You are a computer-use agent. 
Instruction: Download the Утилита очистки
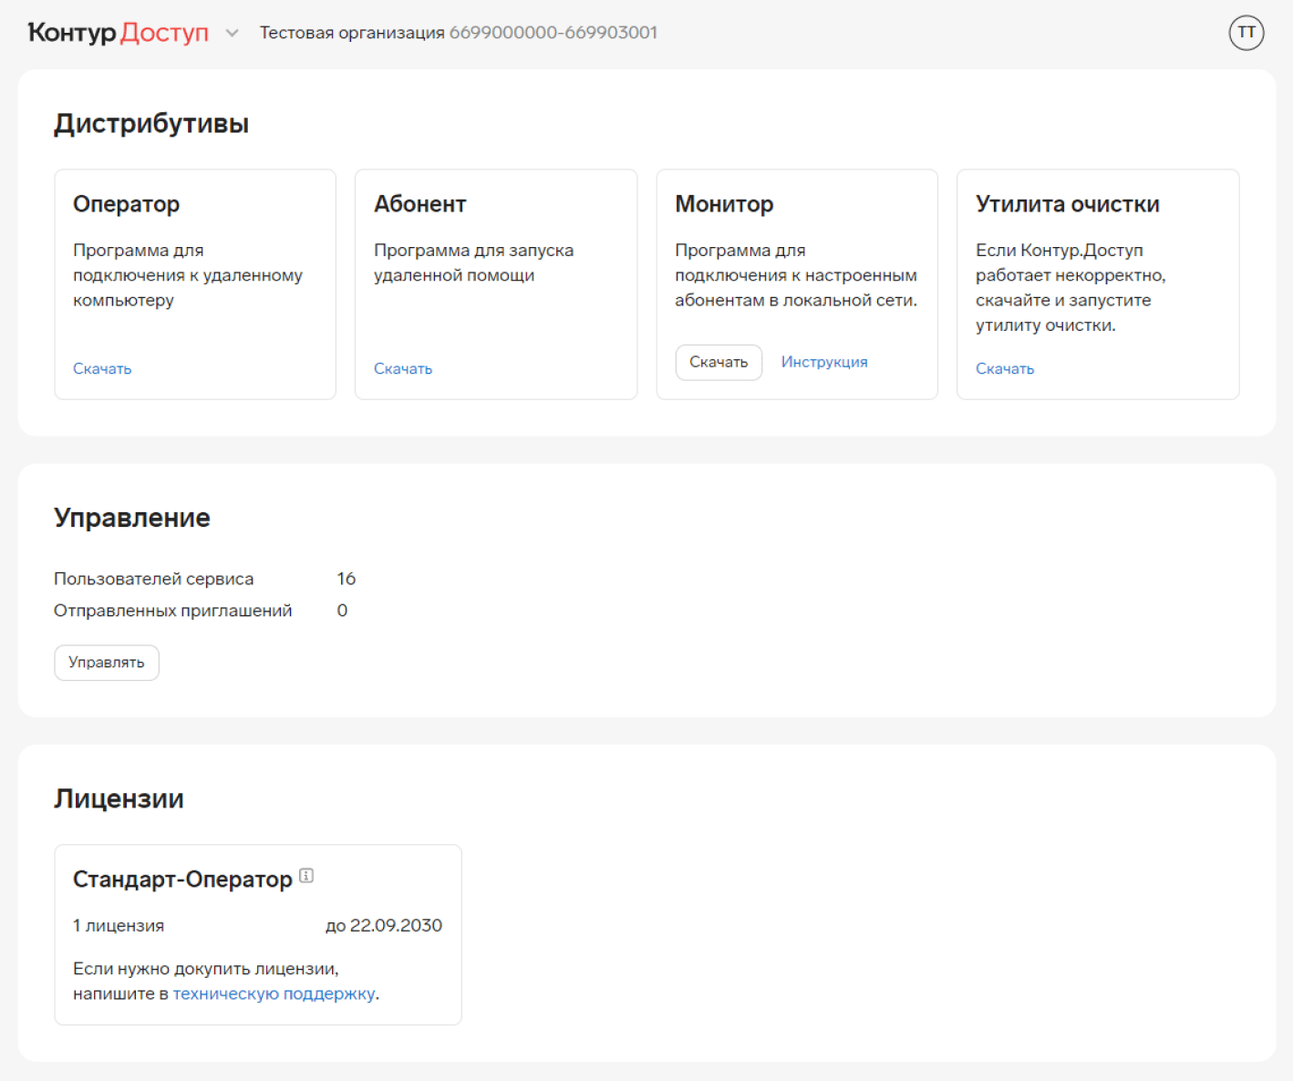click(x=1005, y=368)
